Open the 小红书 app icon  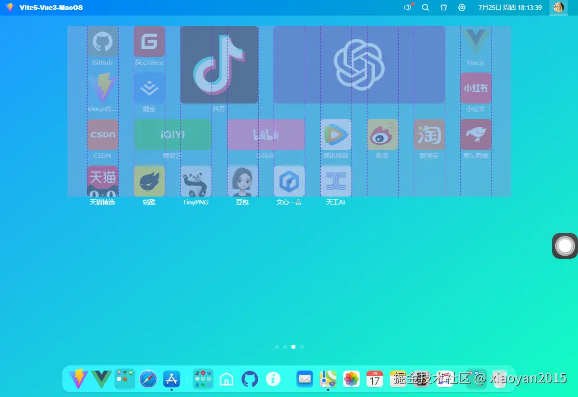click(x=475, y=88)
